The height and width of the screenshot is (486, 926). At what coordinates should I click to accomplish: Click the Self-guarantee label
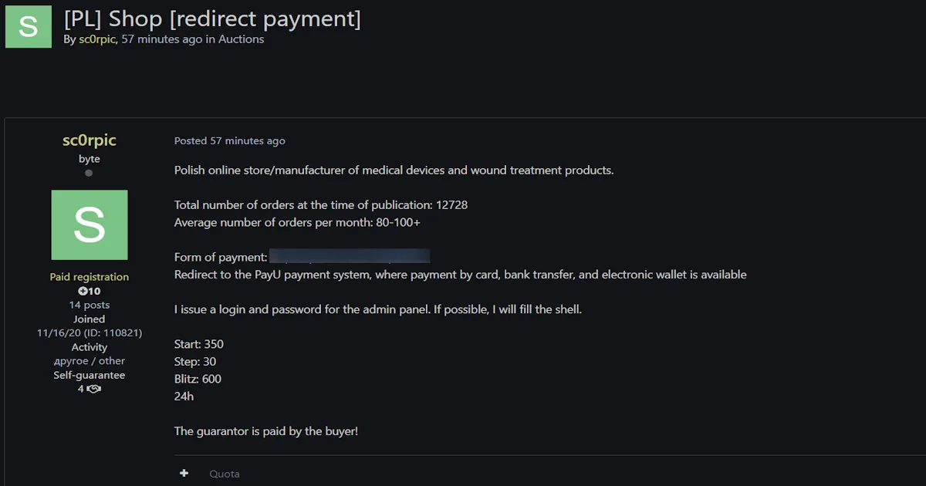click(90, 375)
